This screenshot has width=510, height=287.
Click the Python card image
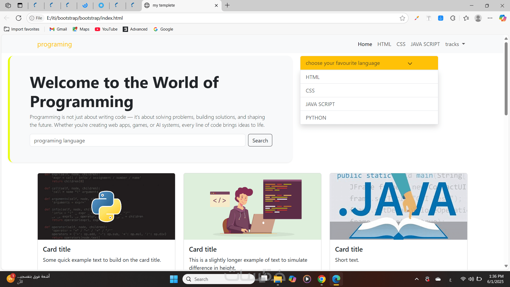[x=106, y=206]
